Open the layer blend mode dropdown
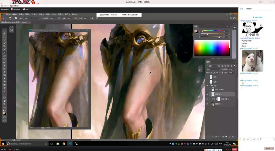This screenshot has height=151, width=275. (x=213, y=69)
